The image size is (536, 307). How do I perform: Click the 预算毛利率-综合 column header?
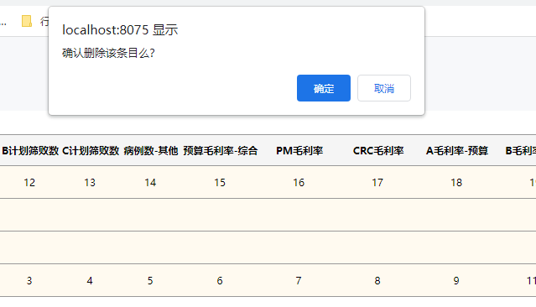(220, 151)
